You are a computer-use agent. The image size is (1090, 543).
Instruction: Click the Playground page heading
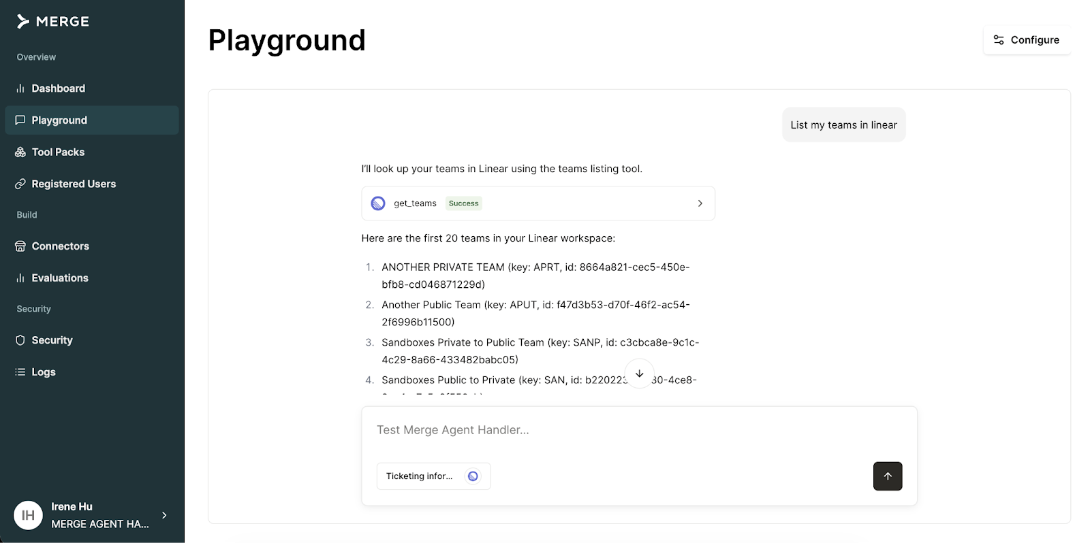(x=287, y=41)
